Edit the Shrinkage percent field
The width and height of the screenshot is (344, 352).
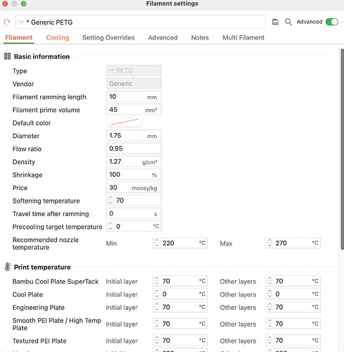click(x=134, y=175)
